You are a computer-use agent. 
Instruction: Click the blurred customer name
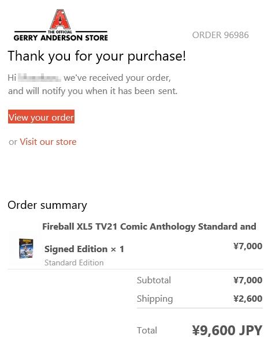pyautogui.click(x=39, y=78)
